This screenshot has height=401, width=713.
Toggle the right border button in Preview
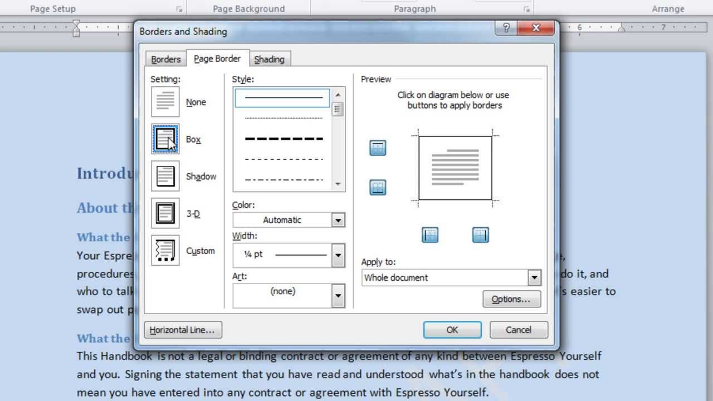point(481,235)
